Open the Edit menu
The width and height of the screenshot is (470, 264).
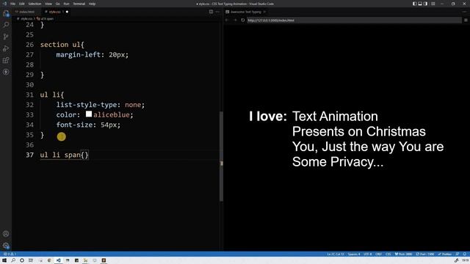[x=22, y=4]
